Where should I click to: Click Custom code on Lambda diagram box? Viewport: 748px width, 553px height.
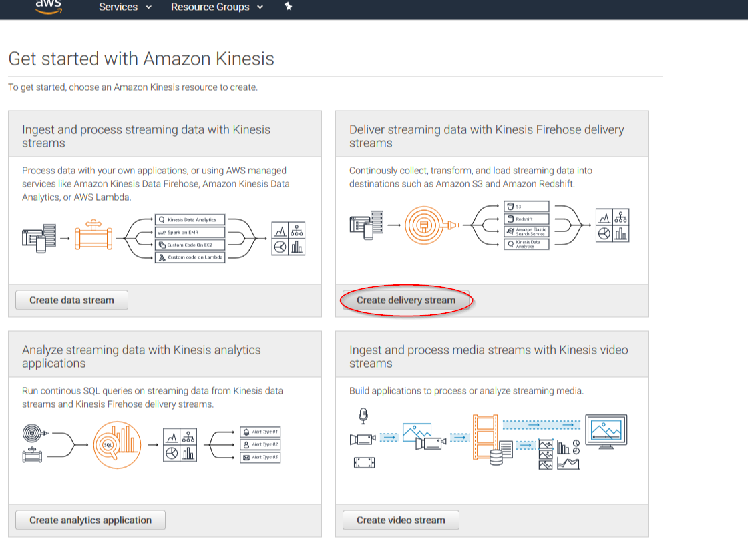coord(190,257)
